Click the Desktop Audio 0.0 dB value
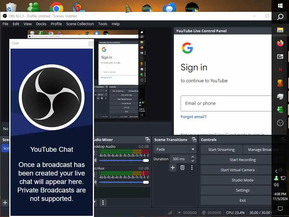 click(x=143, y=147)
